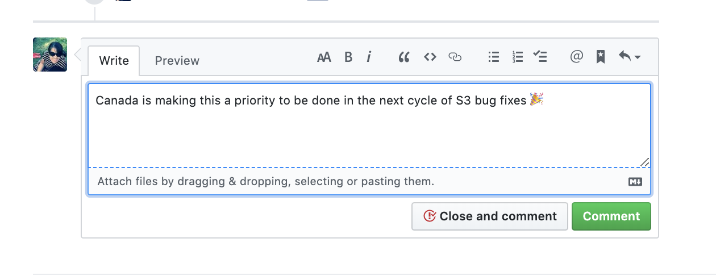This screenshot has width=716, height=276.
Task: Add a link using the chain icon
Action: click(455, 57)
